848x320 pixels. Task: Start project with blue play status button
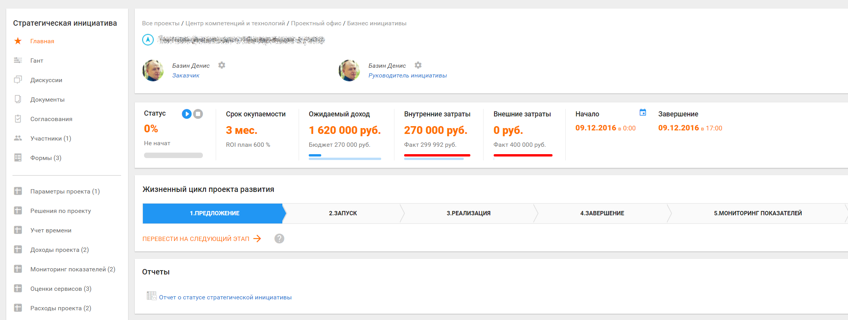(x=187, y=114)
